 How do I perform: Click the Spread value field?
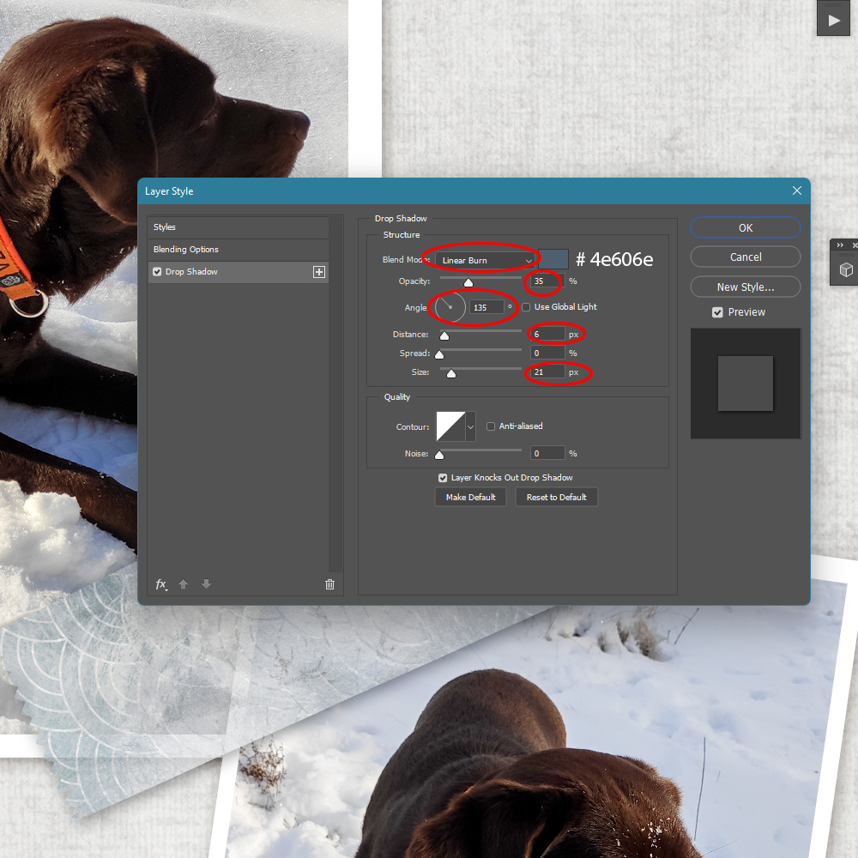coord(547,353)
